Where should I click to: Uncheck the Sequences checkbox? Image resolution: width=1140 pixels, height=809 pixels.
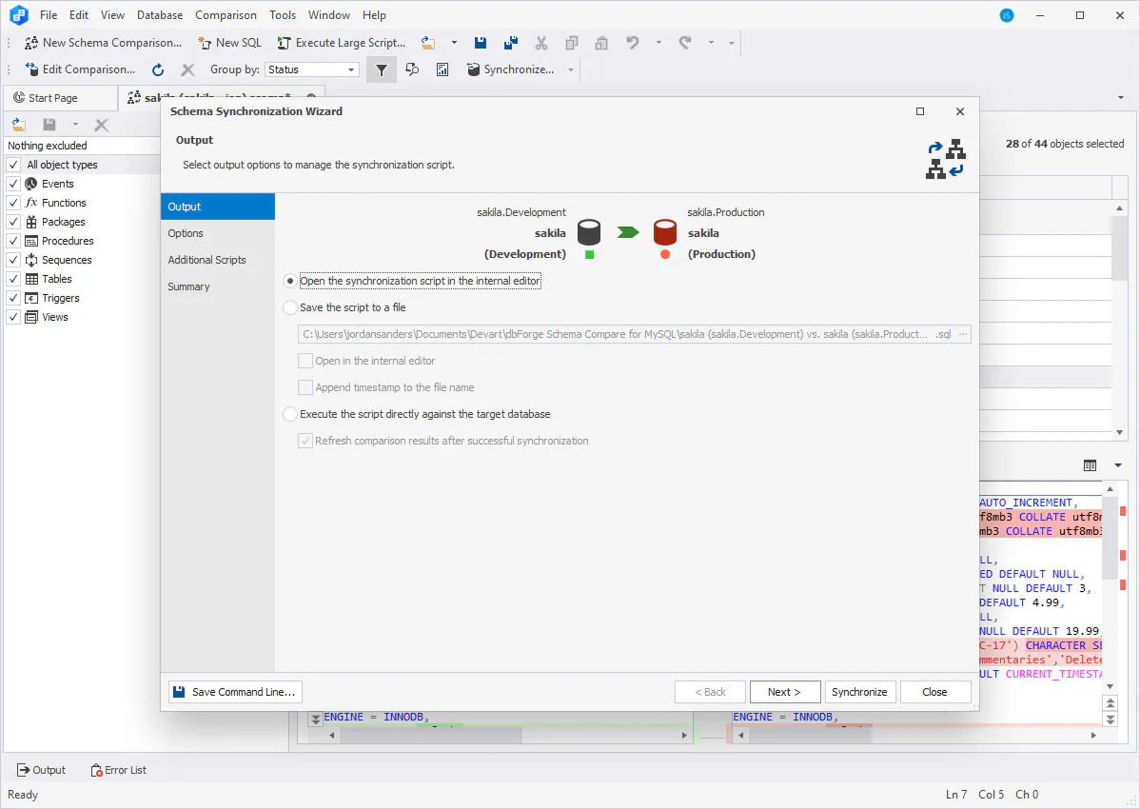point(13,260)
